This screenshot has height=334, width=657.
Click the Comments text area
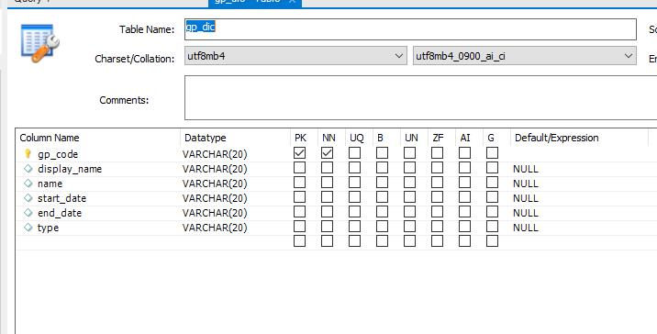point(420,97)
